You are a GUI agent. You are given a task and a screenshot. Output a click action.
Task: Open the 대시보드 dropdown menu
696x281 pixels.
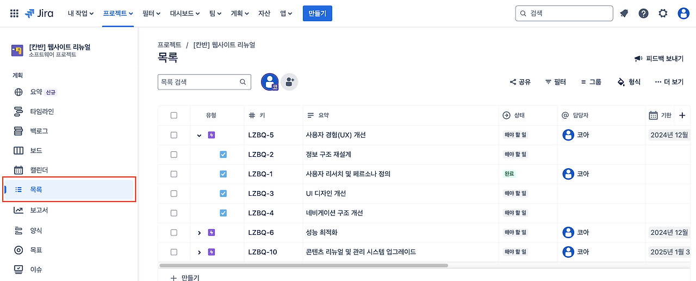[185, 14]
